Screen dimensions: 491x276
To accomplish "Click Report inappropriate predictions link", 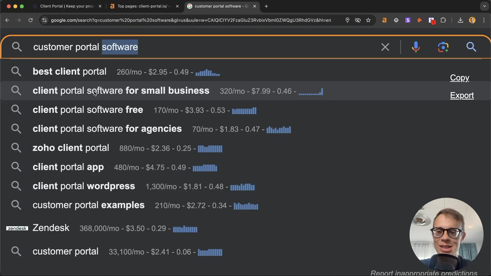I will point(424,273).
